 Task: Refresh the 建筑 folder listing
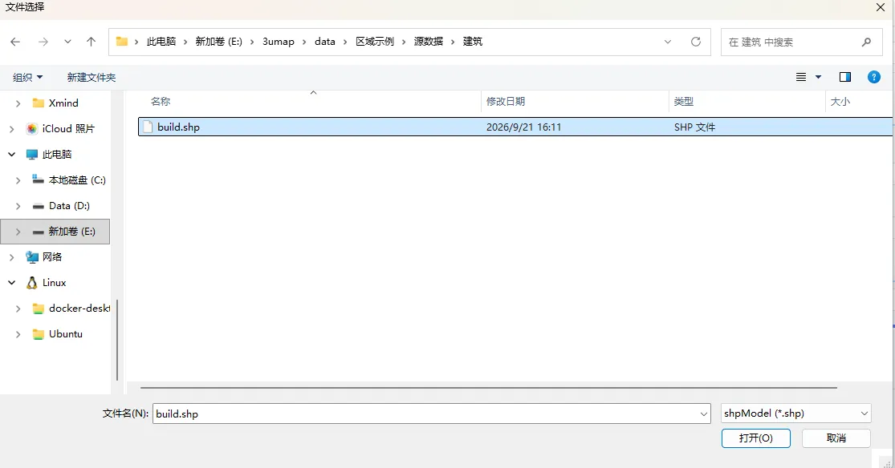click(696, 42)
